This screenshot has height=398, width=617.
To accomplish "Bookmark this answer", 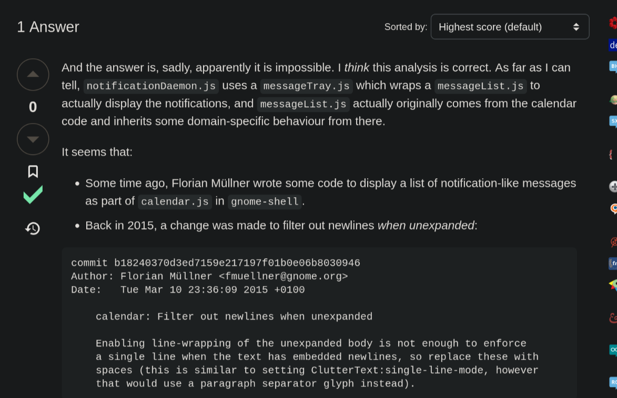I will tap(33, 171).
